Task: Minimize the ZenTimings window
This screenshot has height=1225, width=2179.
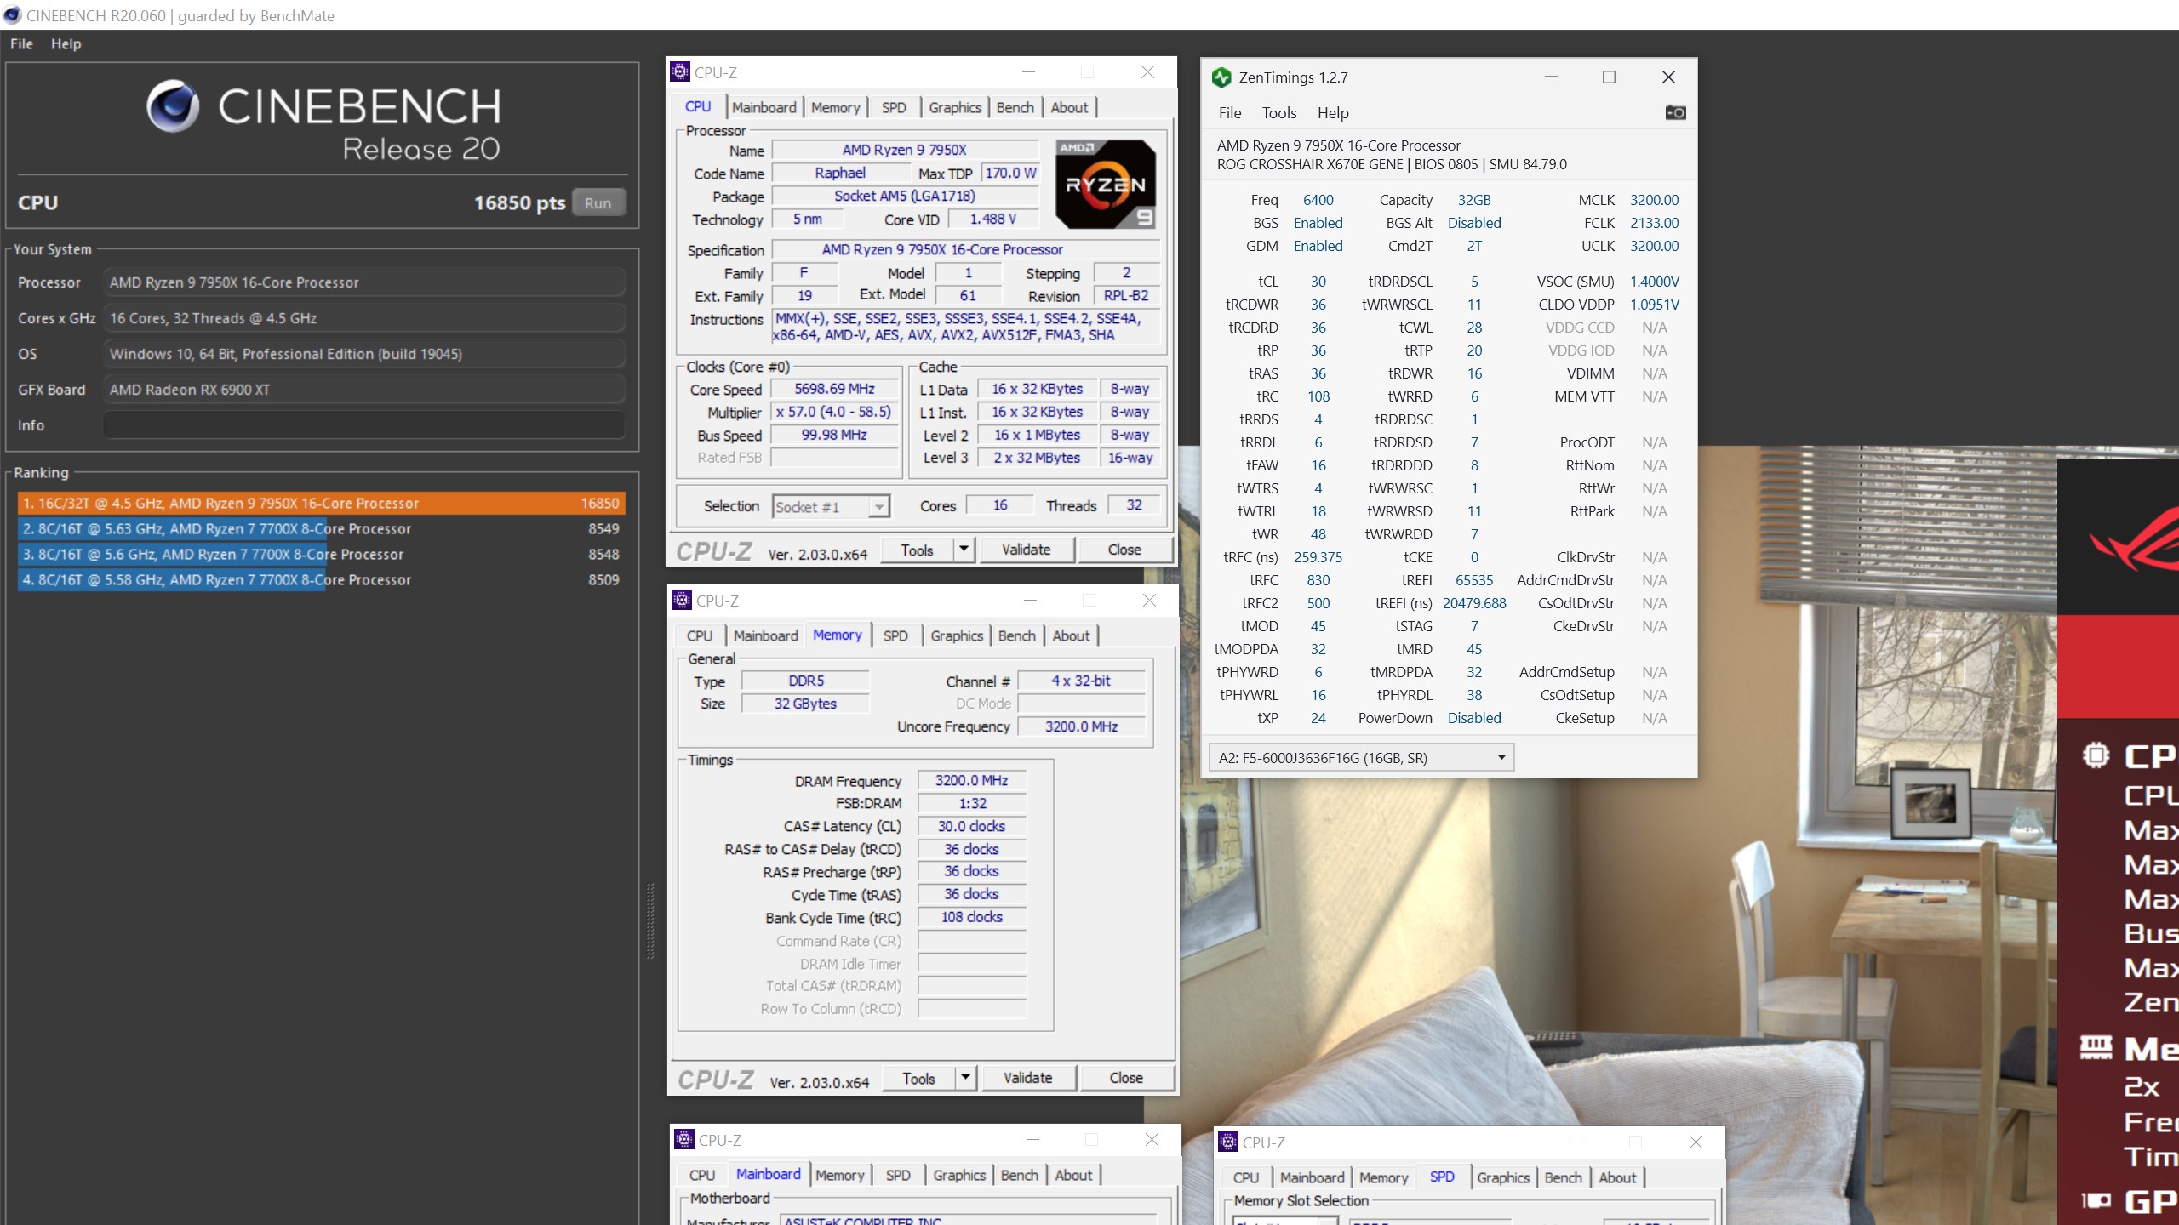Action: coord(1551,77)
